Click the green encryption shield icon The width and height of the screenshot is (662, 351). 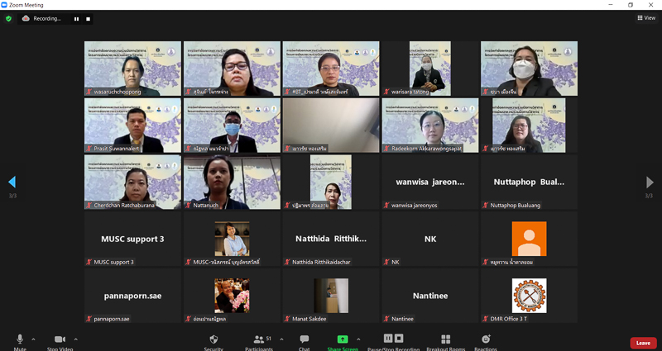(9, 18)
